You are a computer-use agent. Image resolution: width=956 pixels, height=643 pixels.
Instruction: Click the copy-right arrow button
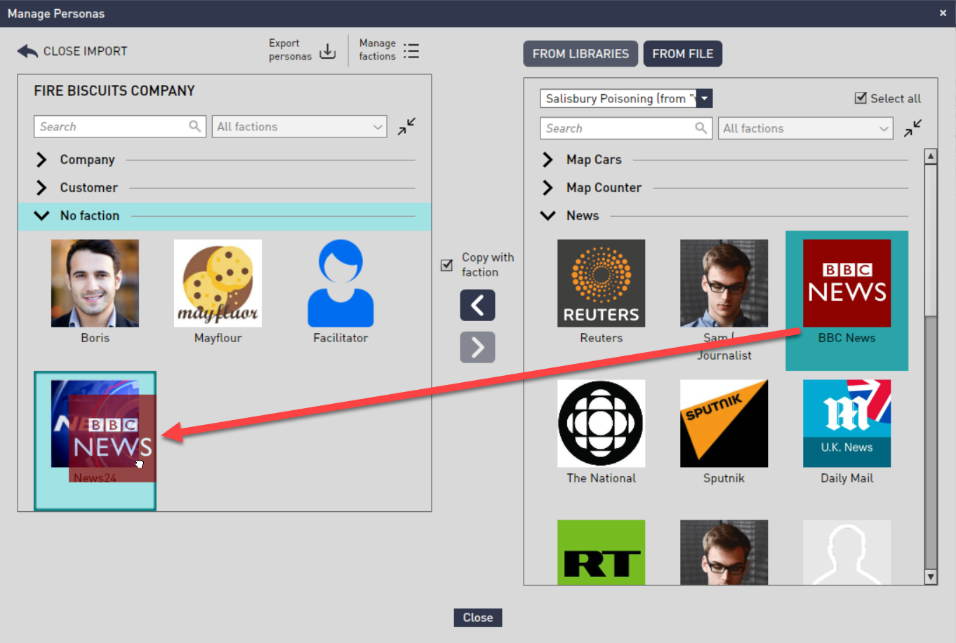pyautogui.click(x=477, y=347)
